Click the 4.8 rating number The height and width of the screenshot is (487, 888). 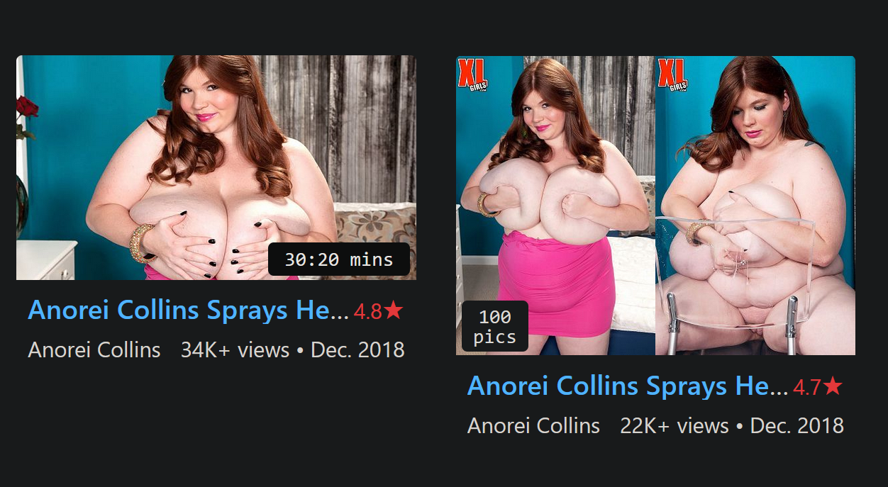(367, 311)
